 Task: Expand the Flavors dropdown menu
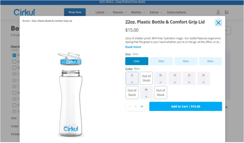(x=120, y=12)
